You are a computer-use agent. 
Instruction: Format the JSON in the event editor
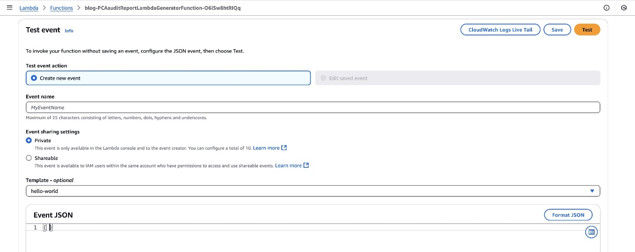568,215
